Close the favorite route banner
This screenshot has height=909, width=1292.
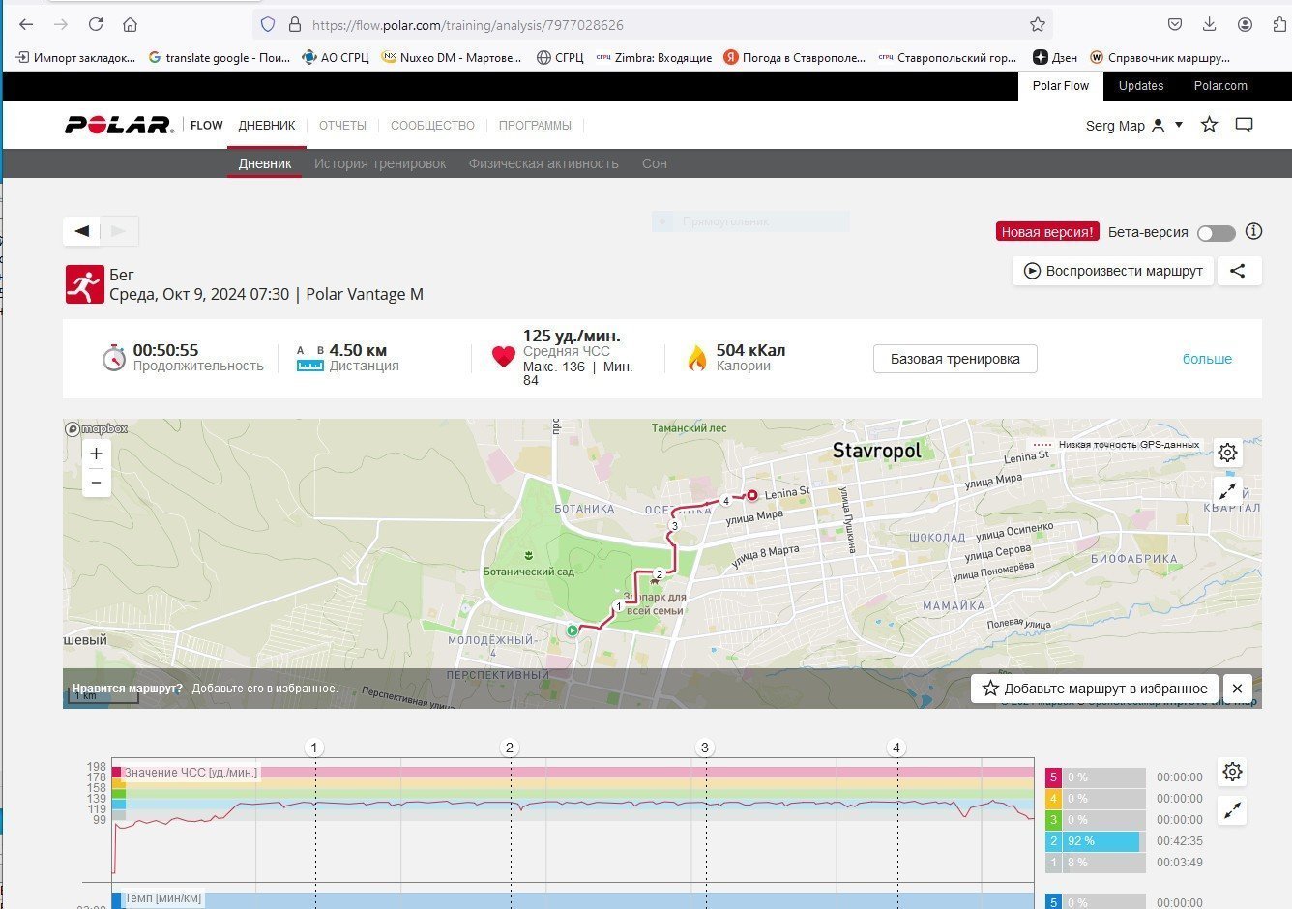(1237, 689)
